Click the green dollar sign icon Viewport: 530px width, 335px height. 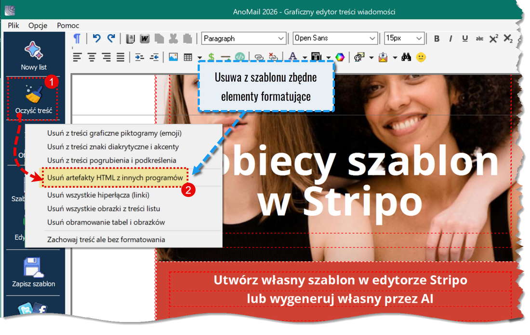[x=211, y=57]
